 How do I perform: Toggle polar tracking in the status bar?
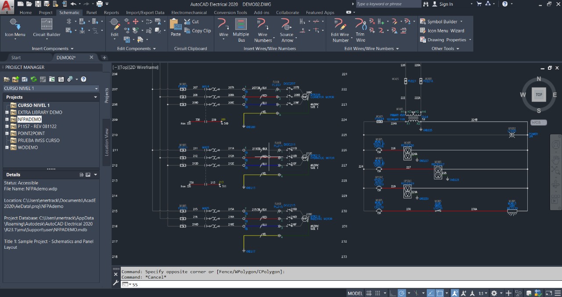click(401, 293)
